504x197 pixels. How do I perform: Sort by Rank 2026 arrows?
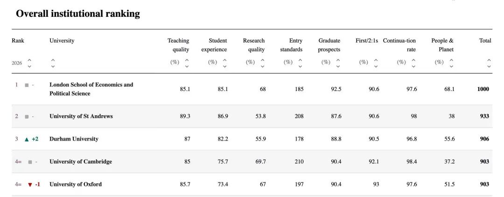[x=29, y=63]
